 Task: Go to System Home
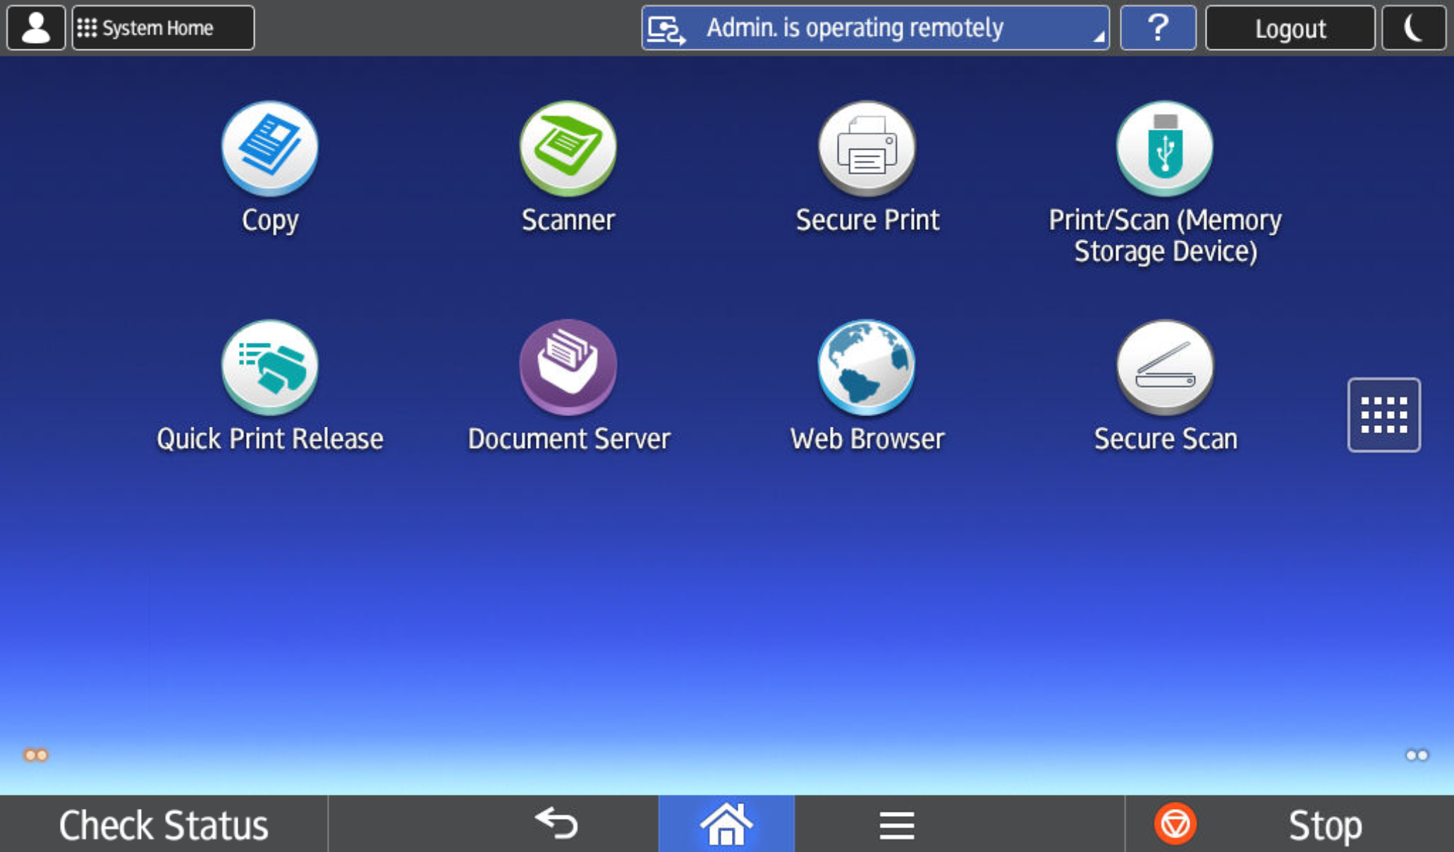tap(162, 28)
